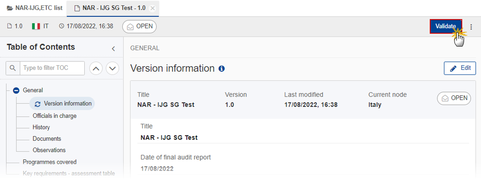Open Programmes covered section
This screenshot has height=183, width=481.
point(50,162)
